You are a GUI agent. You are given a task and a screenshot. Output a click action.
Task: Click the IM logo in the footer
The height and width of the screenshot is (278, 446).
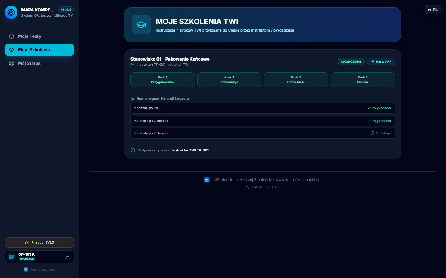click(207, 180)
